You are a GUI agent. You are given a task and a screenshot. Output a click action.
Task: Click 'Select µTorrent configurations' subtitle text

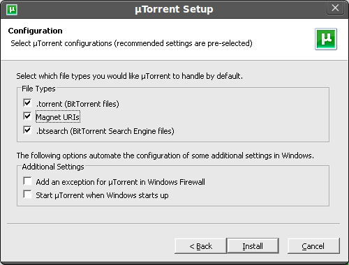coord(131,43)
